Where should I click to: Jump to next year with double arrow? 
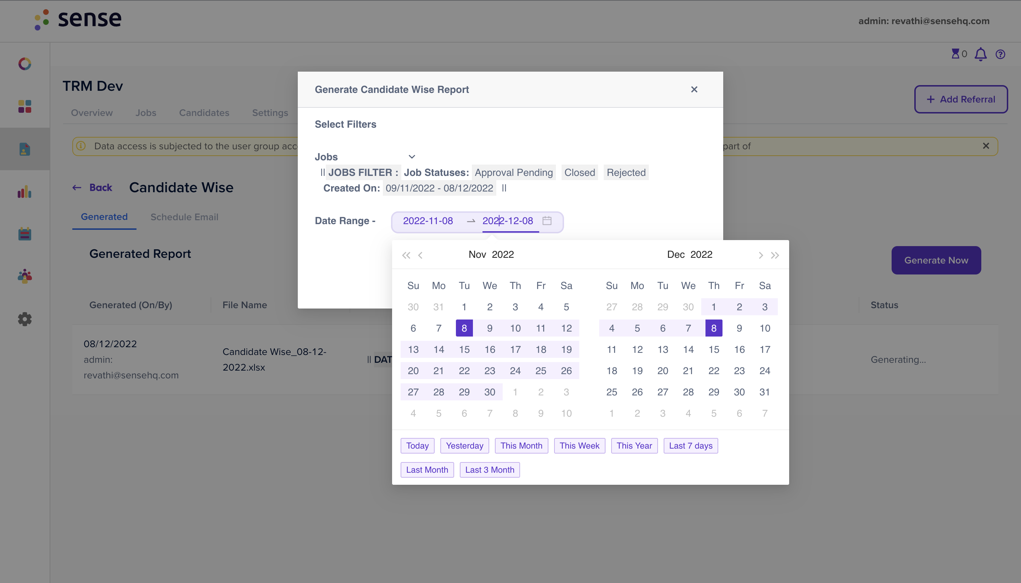pos(775,255)
